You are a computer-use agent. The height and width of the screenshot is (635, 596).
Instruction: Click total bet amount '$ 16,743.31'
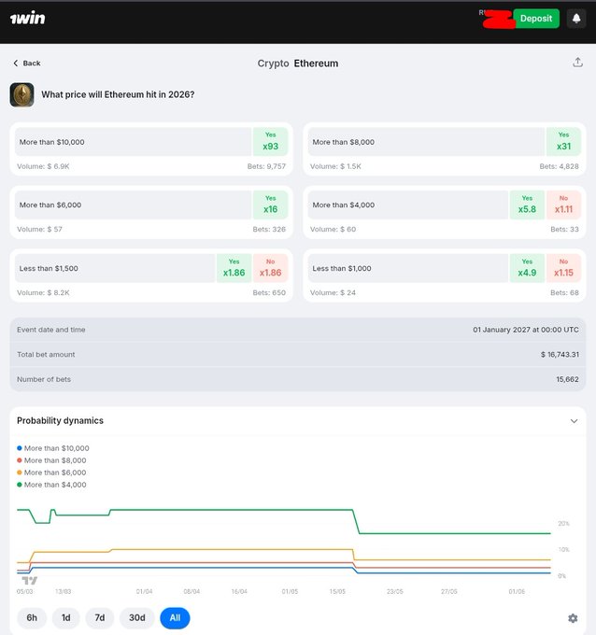[x=560, y=354]
